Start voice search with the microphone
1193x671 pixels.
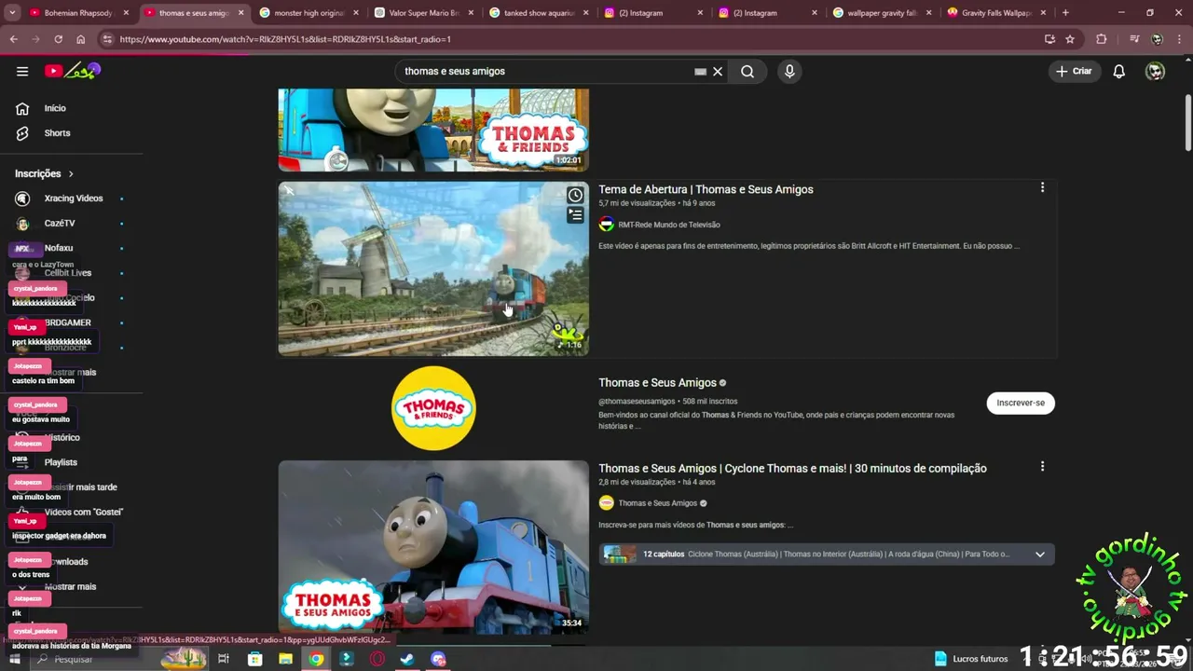point(789,71)
